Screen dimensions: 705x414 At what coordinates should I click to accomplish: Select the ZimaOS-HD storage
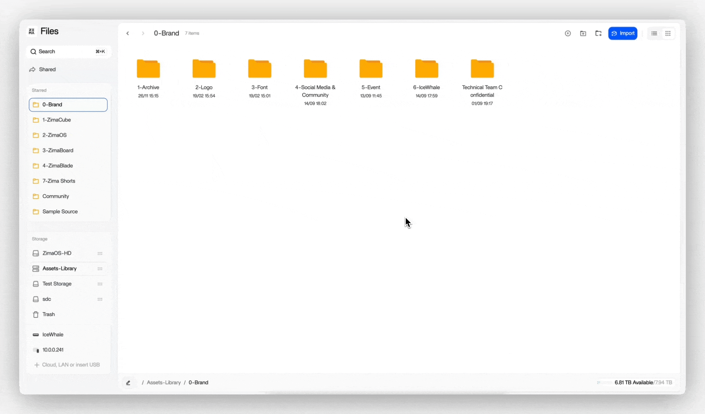(68, 253)
